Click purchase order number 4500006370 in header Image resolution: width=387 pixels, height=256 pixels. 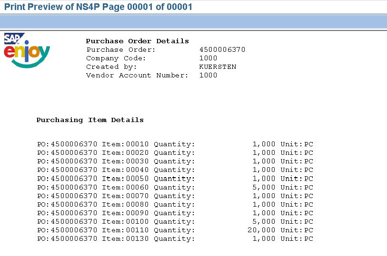[222, 50]
